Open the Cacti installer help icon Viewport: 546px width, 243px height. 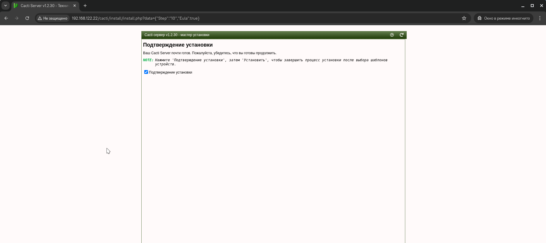[x=392, y=35]
